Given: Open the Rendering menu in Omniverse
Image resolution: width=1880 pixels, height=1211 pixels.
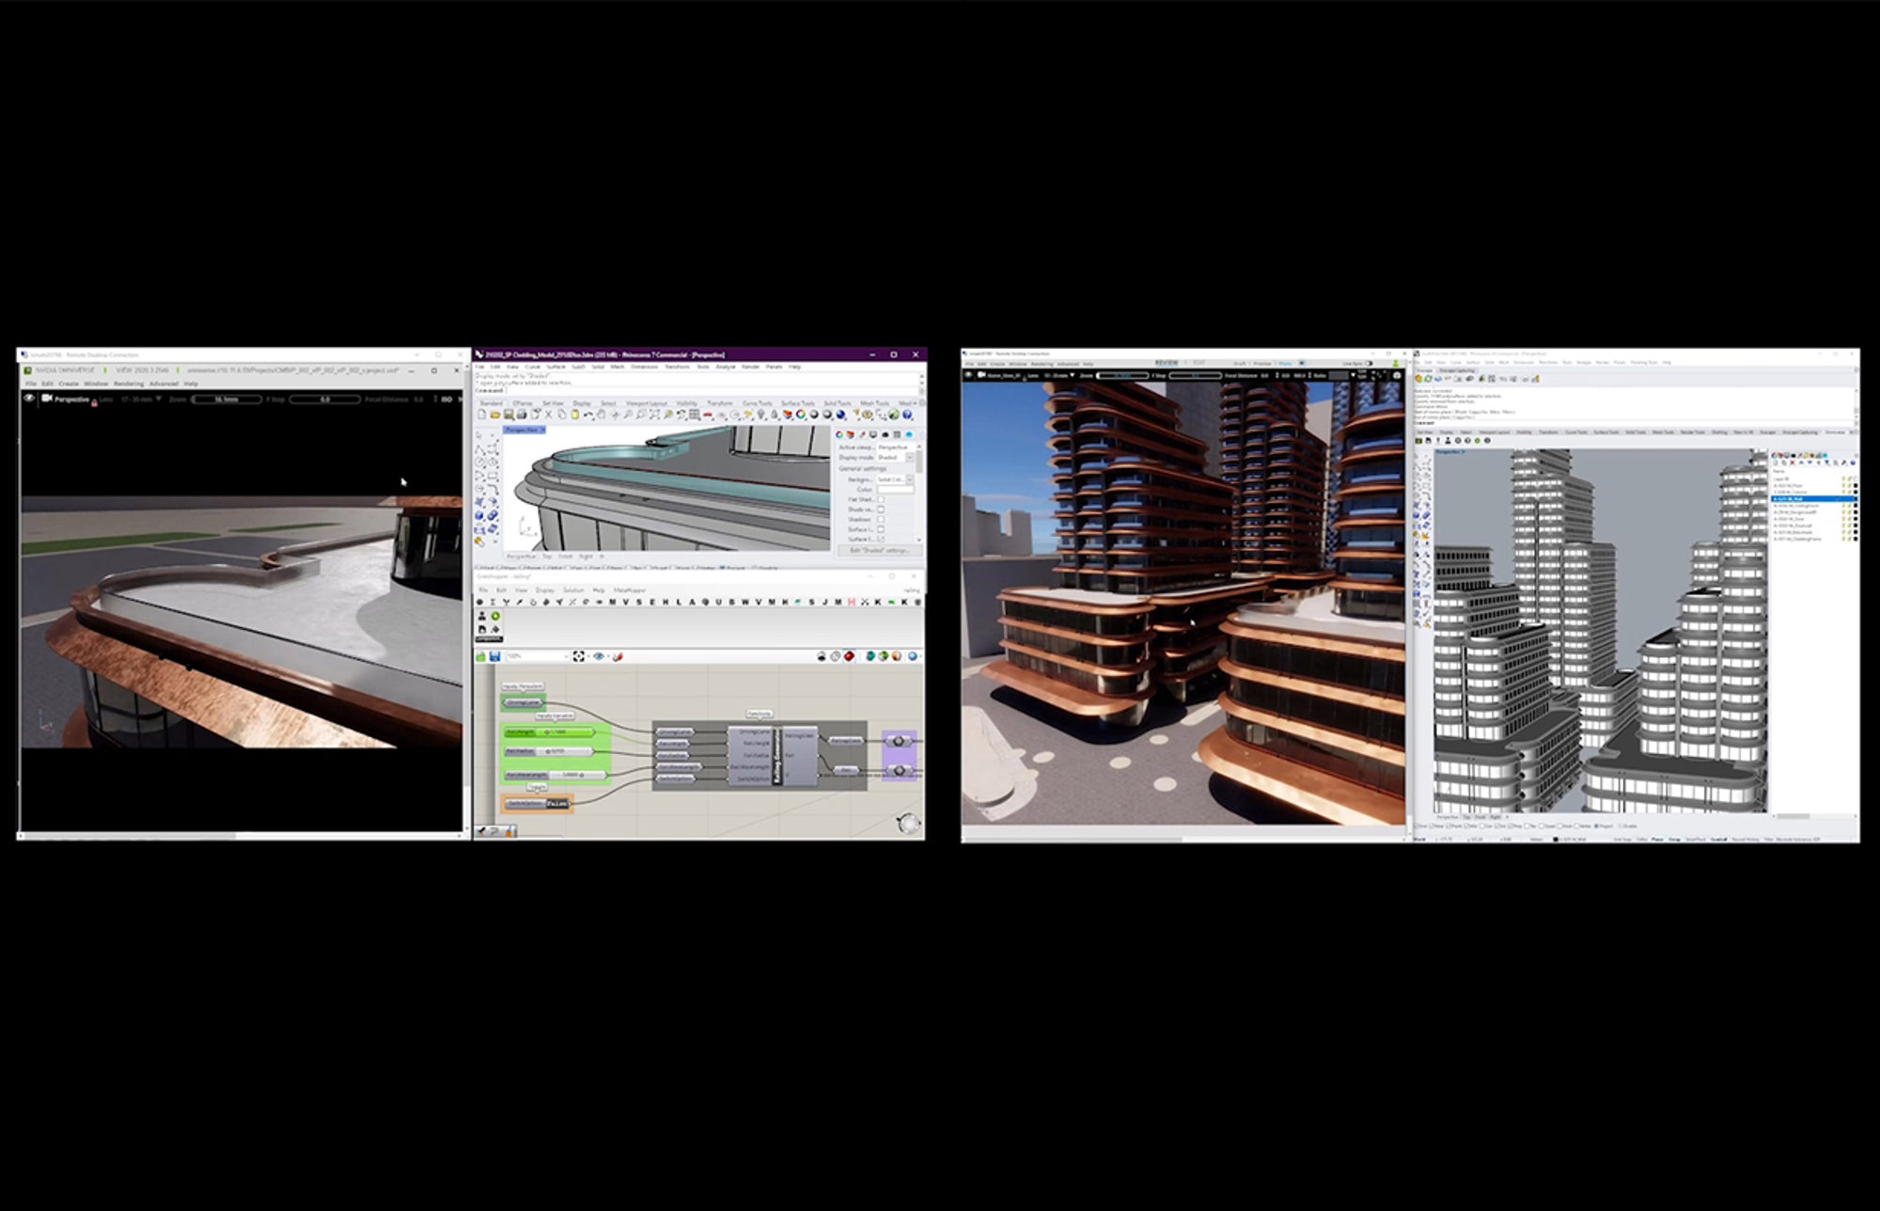Looking at the screenshot, I should (x=129, y=384).
